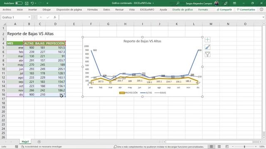Viewport: 266px width, 149px height.
Task: Click the zoom in plus button
Action: click(x=256, y=147)
